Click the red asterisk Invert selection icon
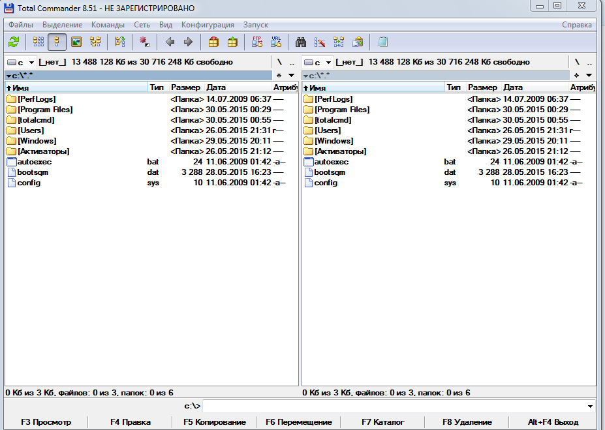605x430 pixels. pyautogui.click(x=144, y=42)
